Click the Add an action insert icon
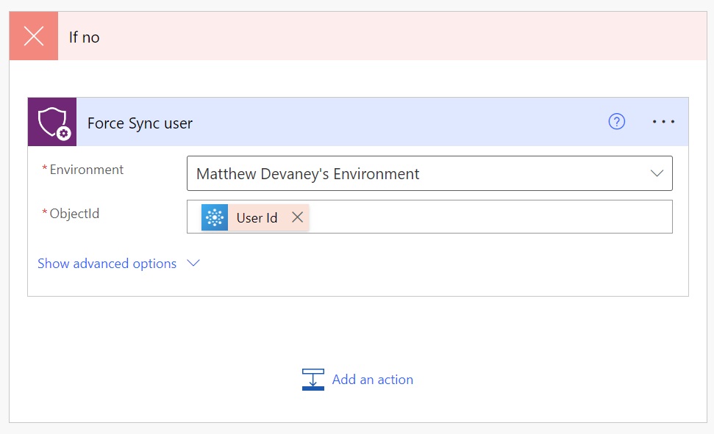 [313, 380]
